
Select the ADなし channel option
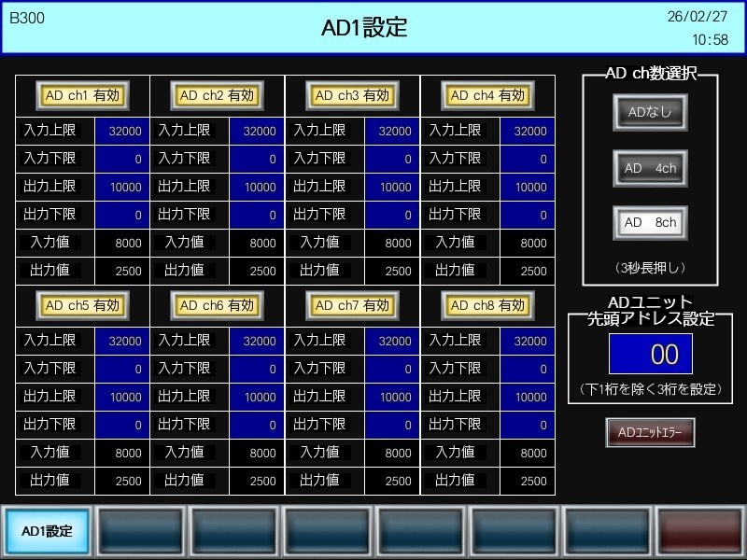650,112
